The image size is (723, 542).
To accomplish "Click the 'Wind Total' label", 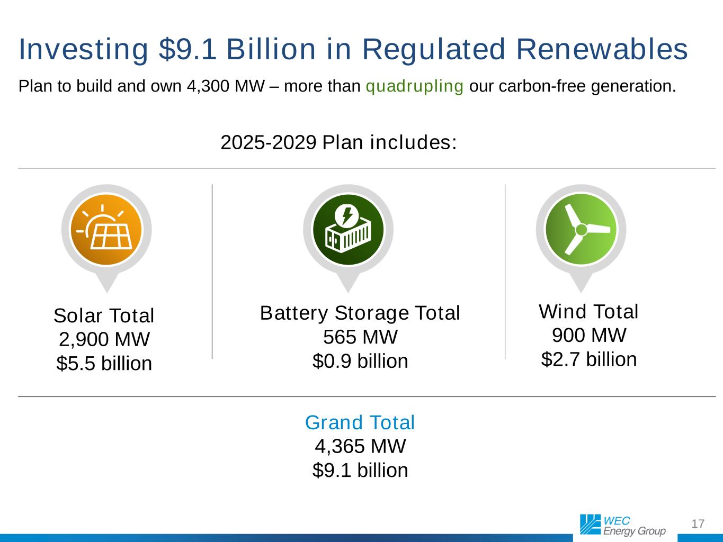I will pos(588,311).
